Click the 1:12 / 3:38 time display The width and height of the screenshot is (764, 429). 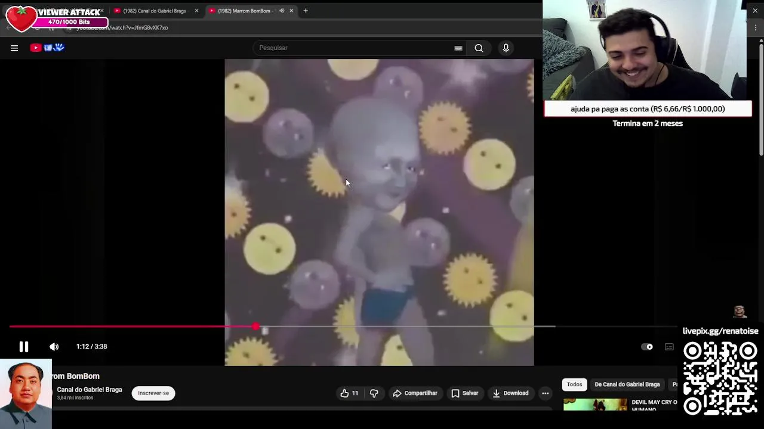click(x=91, y=347)
